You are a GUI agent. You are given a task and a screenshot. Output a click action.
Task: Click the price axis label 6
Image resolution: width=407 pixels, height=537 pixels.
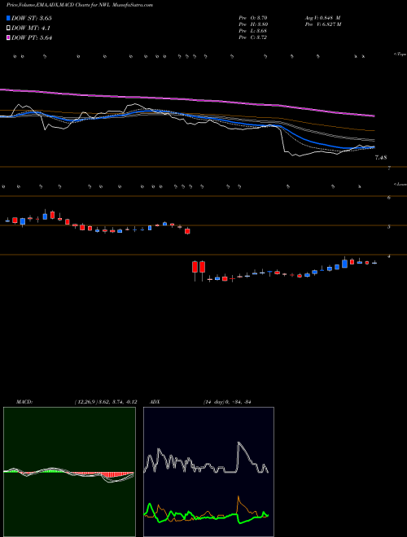[389, 198]
